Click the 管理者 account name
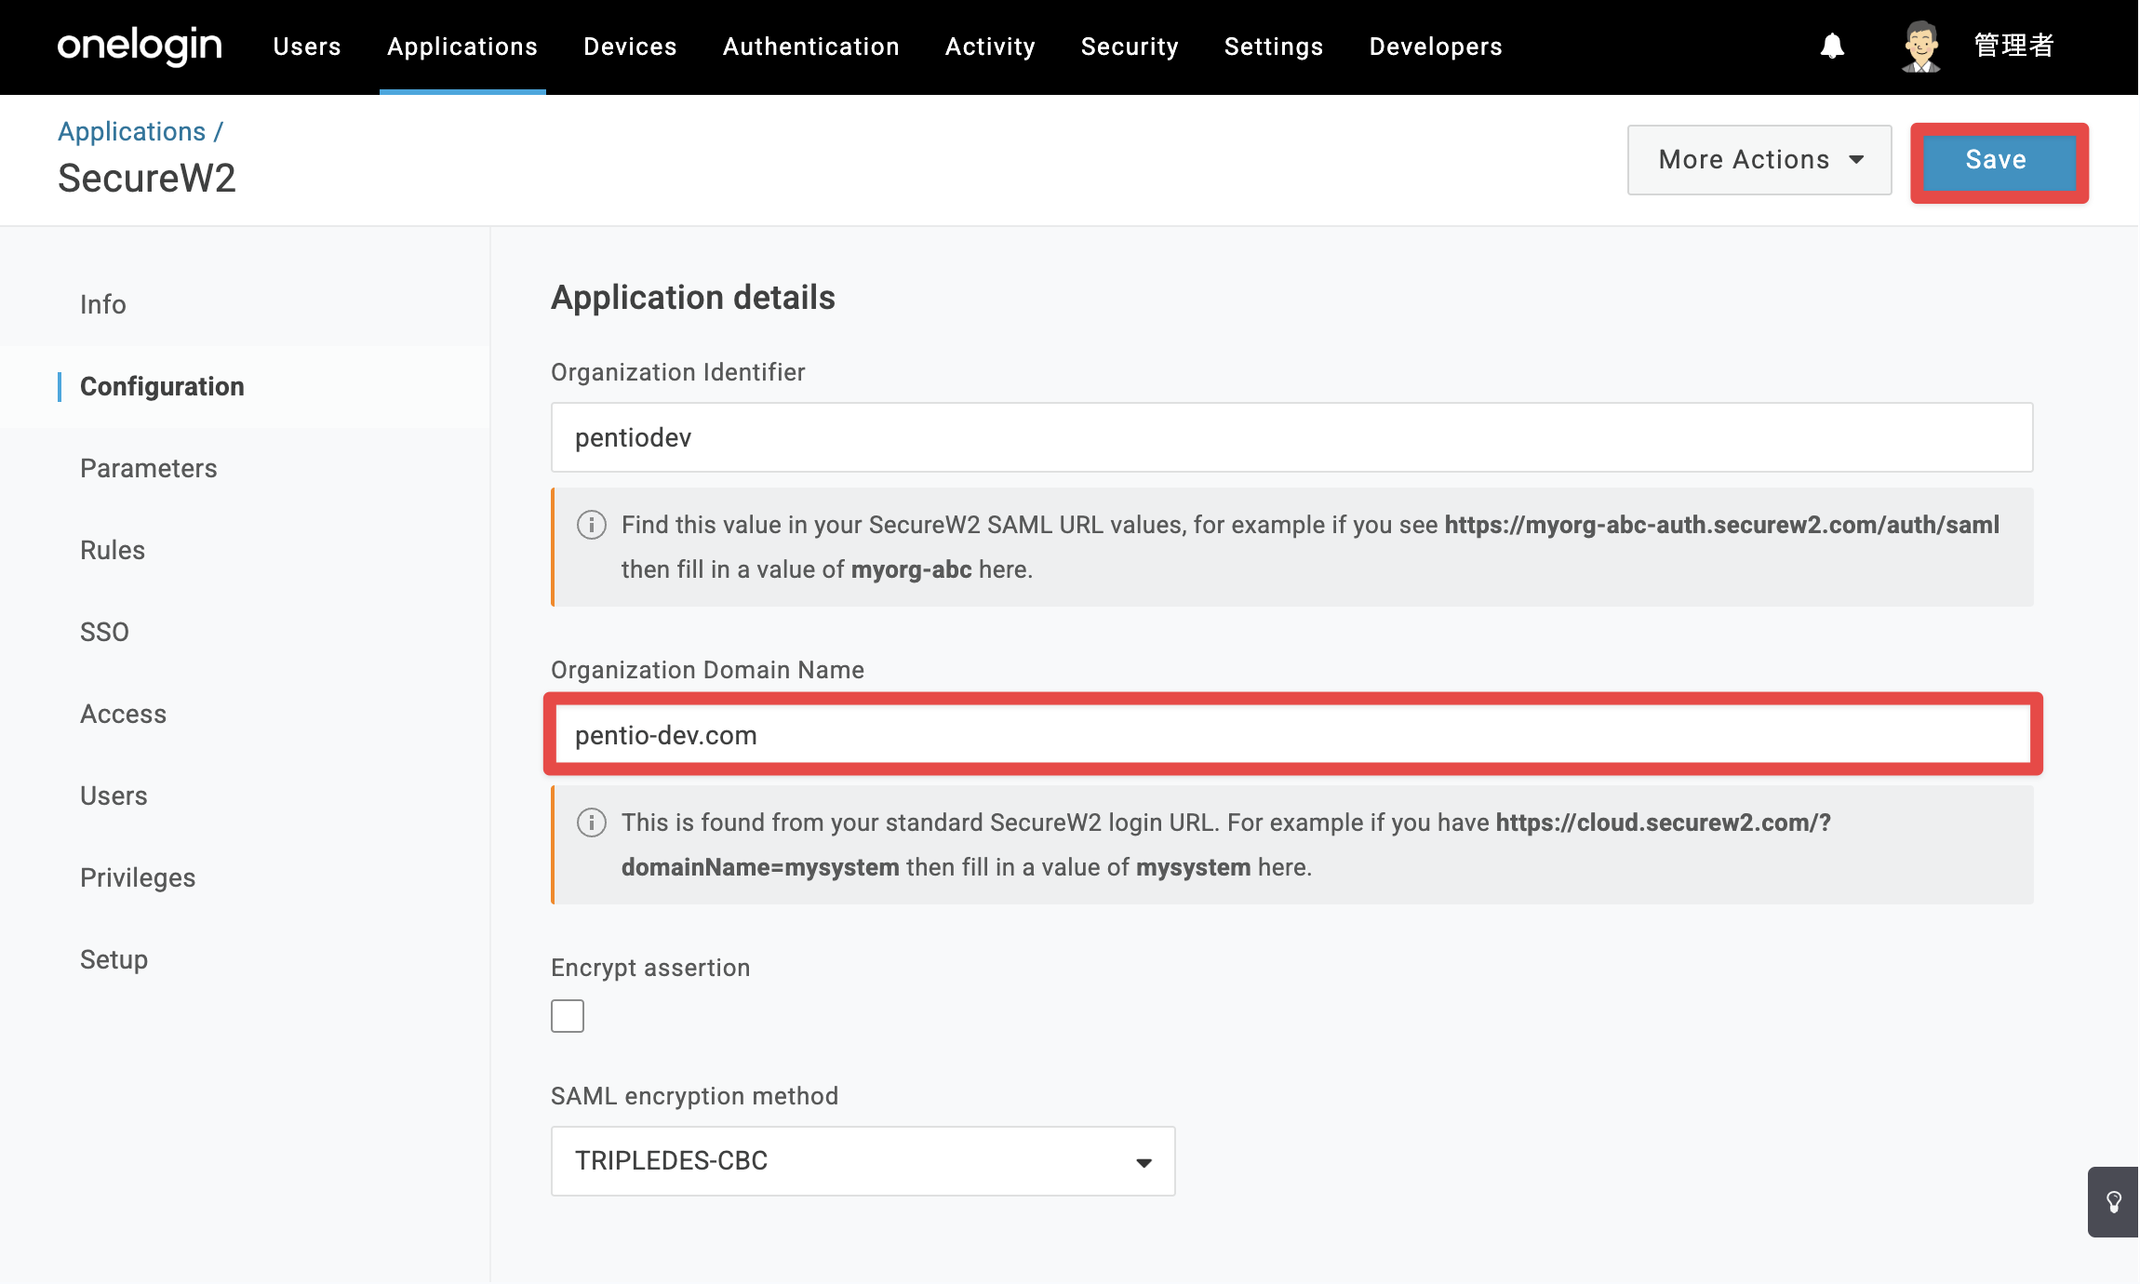Image resolution: width=2140 pixels, height=1284 pixels. pos(2013,46)
